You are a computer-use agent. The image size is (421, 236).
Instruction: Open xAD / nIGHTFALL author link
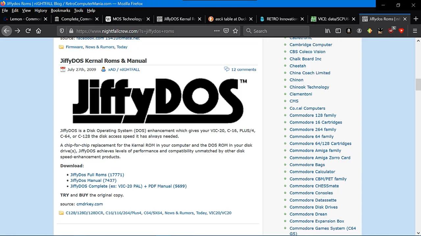coord(124,69)
